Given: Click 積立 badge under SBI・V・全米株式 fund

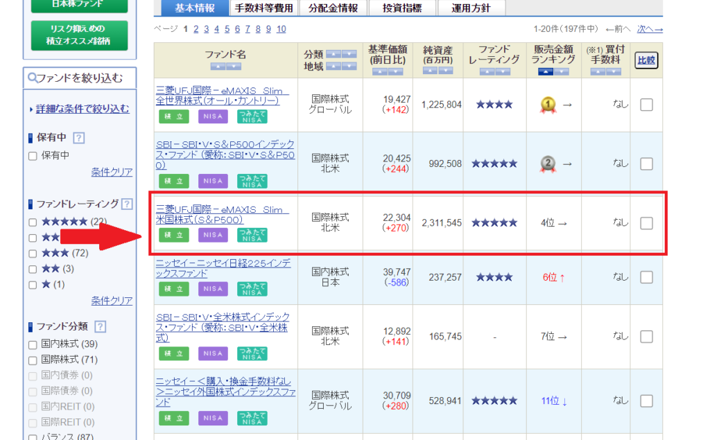Looking at the screenshot, I should 174,353.
